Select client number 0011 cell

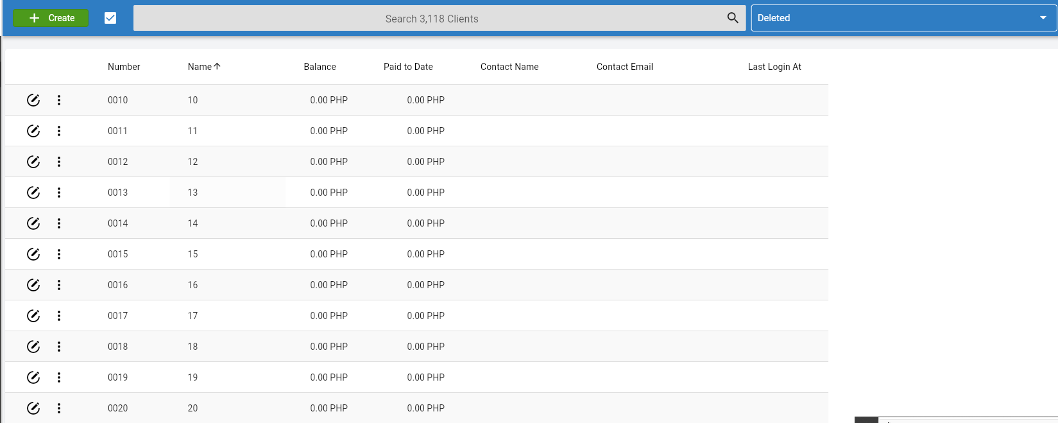point(118,131)
